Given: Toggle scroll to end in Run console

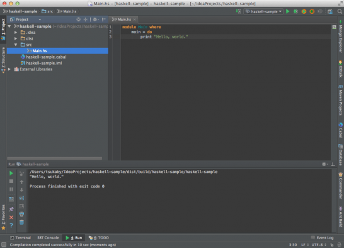Looking at the screenshot, I should pyautogui.click(x=21, y=206).
